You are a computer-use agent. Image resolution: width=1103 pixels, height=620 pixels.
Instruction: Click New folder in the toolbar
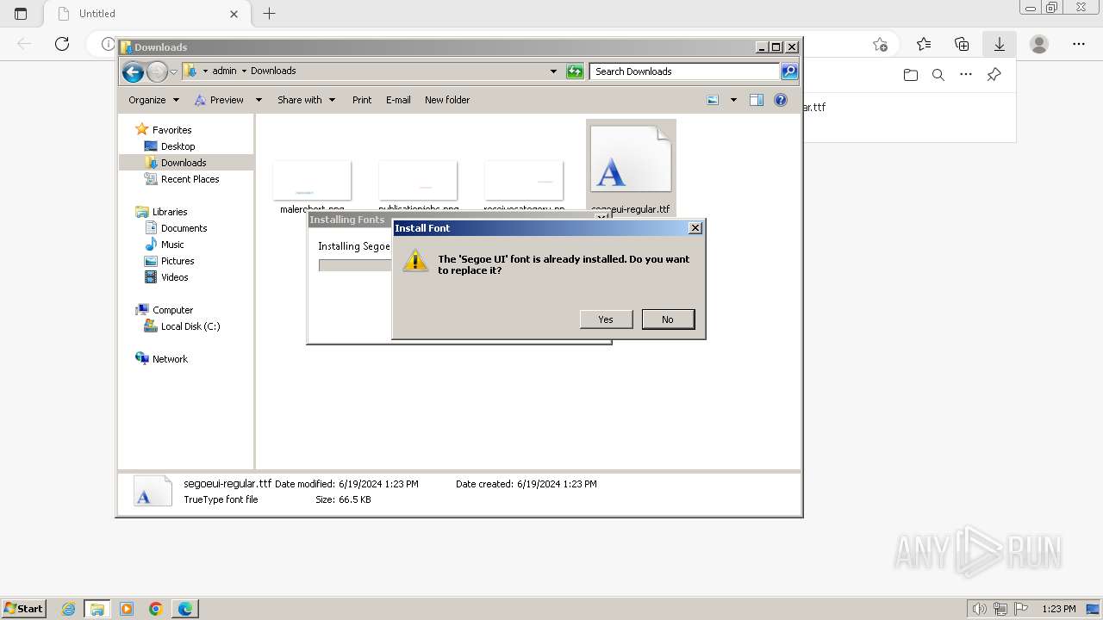(447, 100)
